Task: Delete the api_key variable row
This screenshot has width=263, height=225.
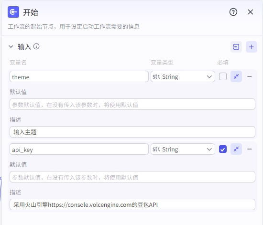Action: point(250,149)
